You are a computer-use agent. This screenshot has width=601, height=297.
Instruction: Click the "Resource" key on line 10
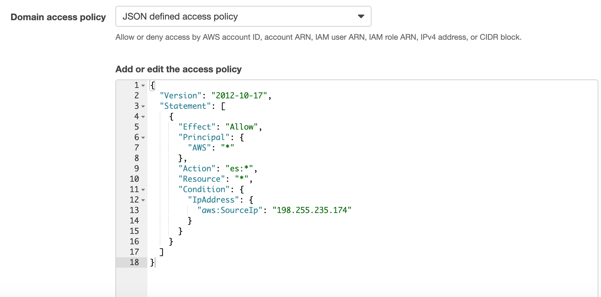(202, 179)
